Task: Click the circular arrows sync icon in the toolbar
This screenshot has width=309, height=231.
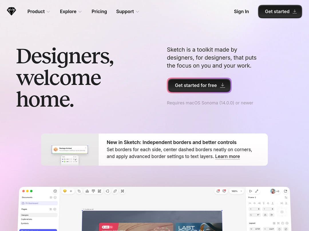Action: [107, 191]
